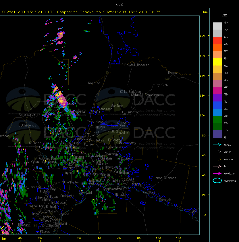Click the 'Catitas' place label
Image resolution: width=239 pixels, height=242 pixels.
click(x=149, y=192)
